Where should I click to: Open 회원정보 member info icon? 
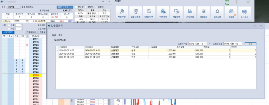click(x=204, y=13)
